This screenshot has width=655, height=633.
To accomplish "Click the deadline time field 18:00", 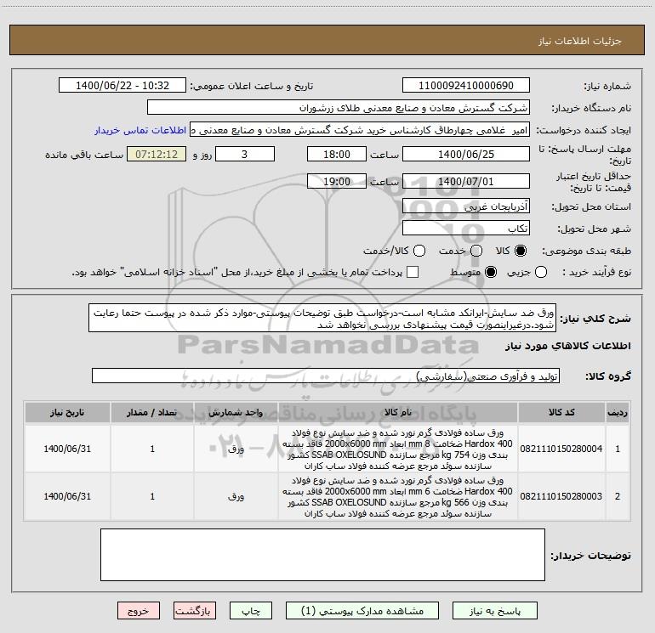I will click(x=337, y=154).
